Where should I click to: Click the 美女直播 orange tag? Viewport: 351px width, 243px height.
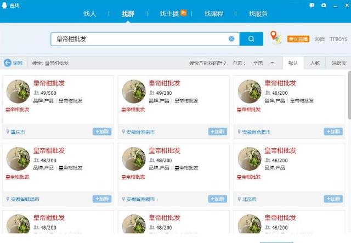click(x=298, y=39)
